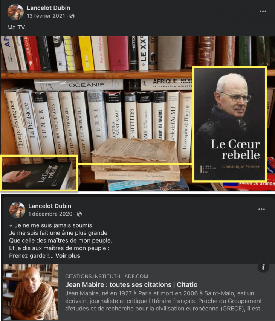Click the globe privacy icon beside 1 décembre 2020
Screen dimensions: 275x321
point(79,214)
